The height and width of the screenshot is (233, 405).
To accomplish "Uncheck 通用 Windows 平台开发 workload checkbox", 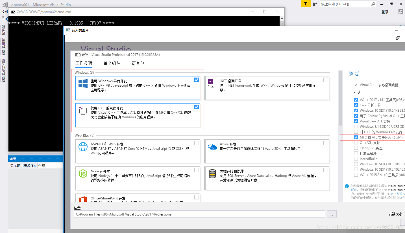I will click(197, 80).
